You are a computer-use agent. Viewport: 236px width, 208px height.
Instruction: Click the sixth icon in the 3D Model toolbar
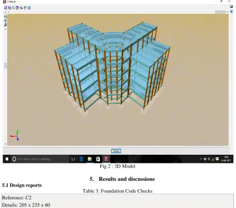click(x=25, y=8)
